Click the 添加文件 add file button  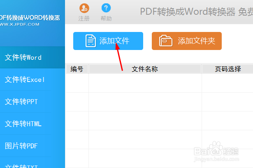(x=108, y=41)
